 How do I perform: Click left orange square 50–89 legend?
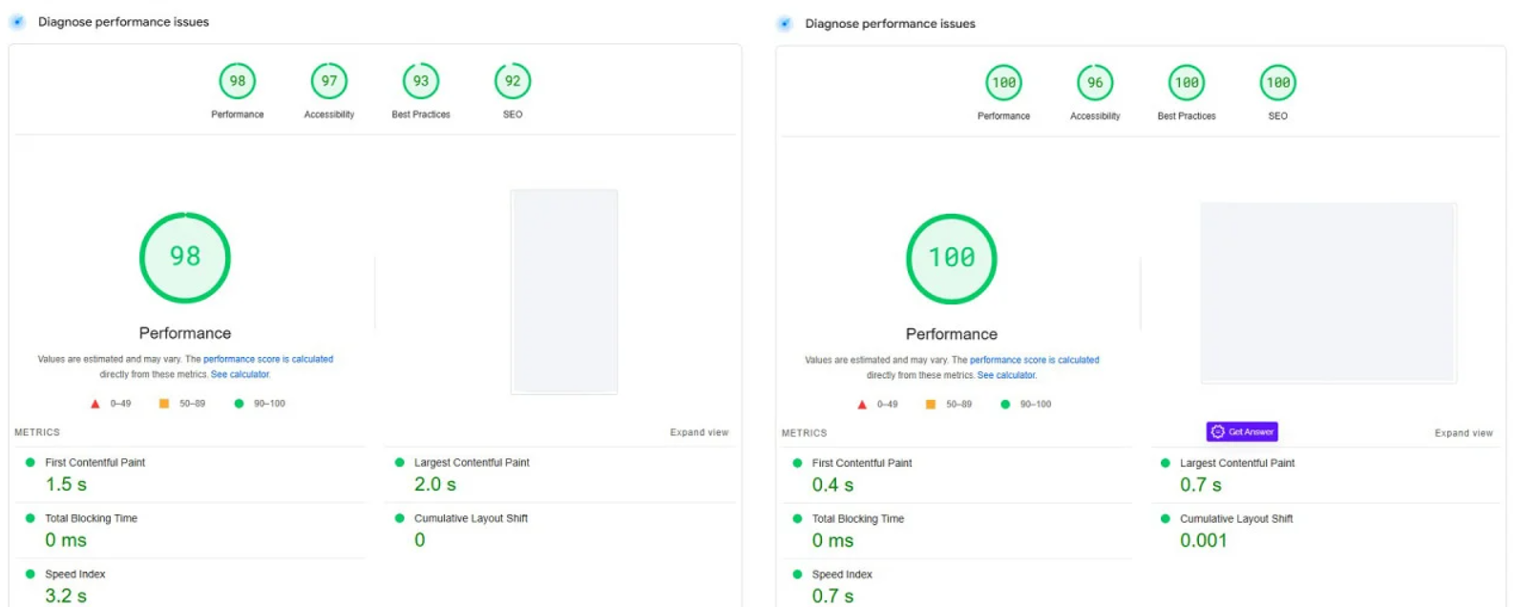click(x=182, y=404)
